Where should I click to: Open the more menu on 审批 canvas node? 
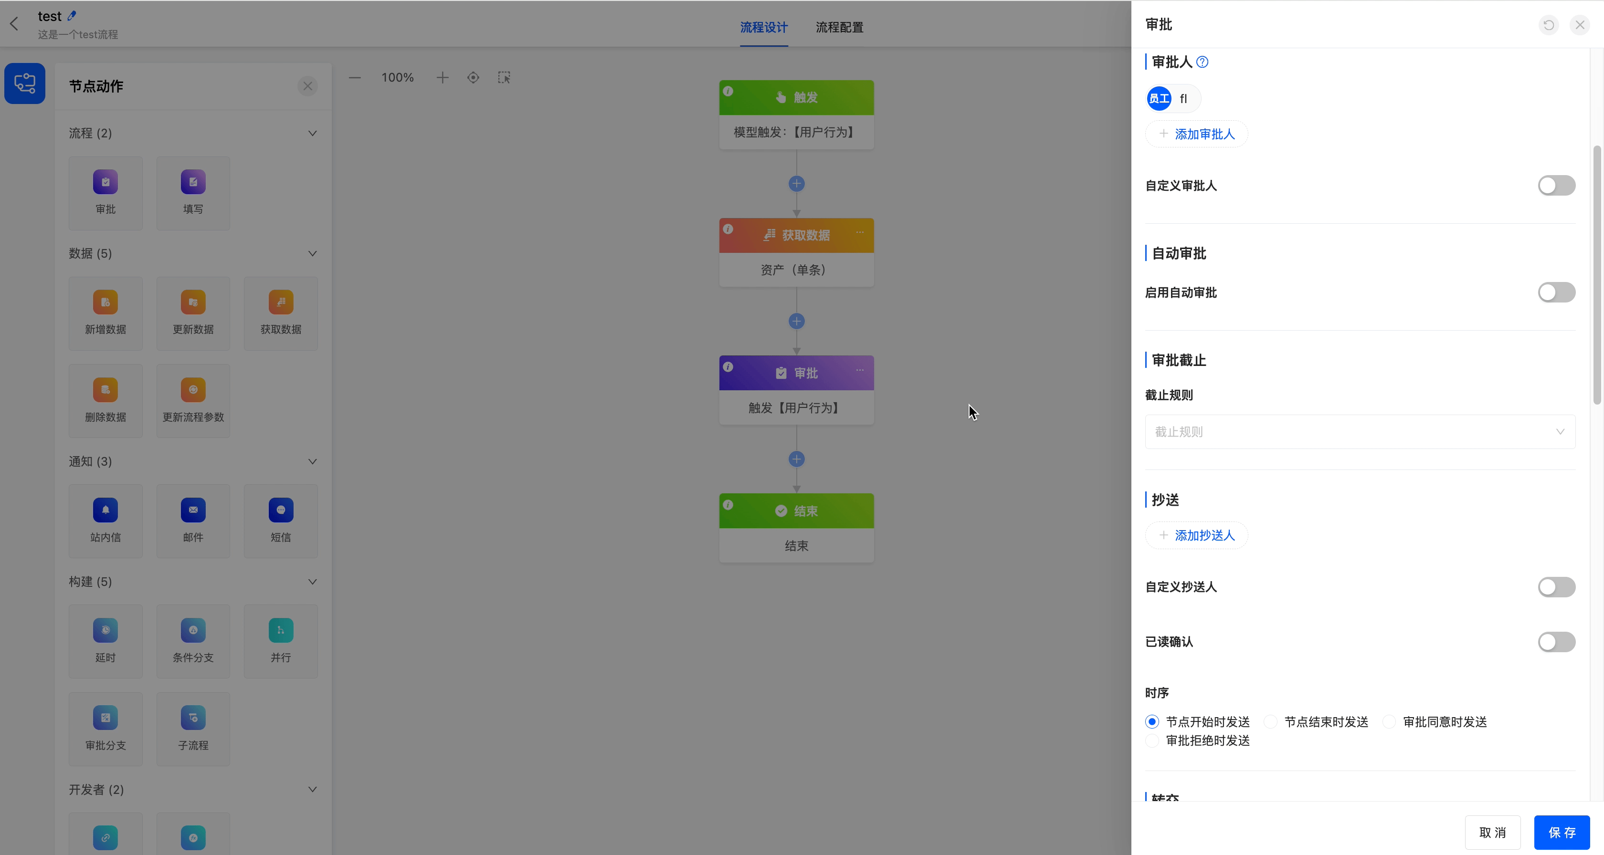[x=860, y=370]
